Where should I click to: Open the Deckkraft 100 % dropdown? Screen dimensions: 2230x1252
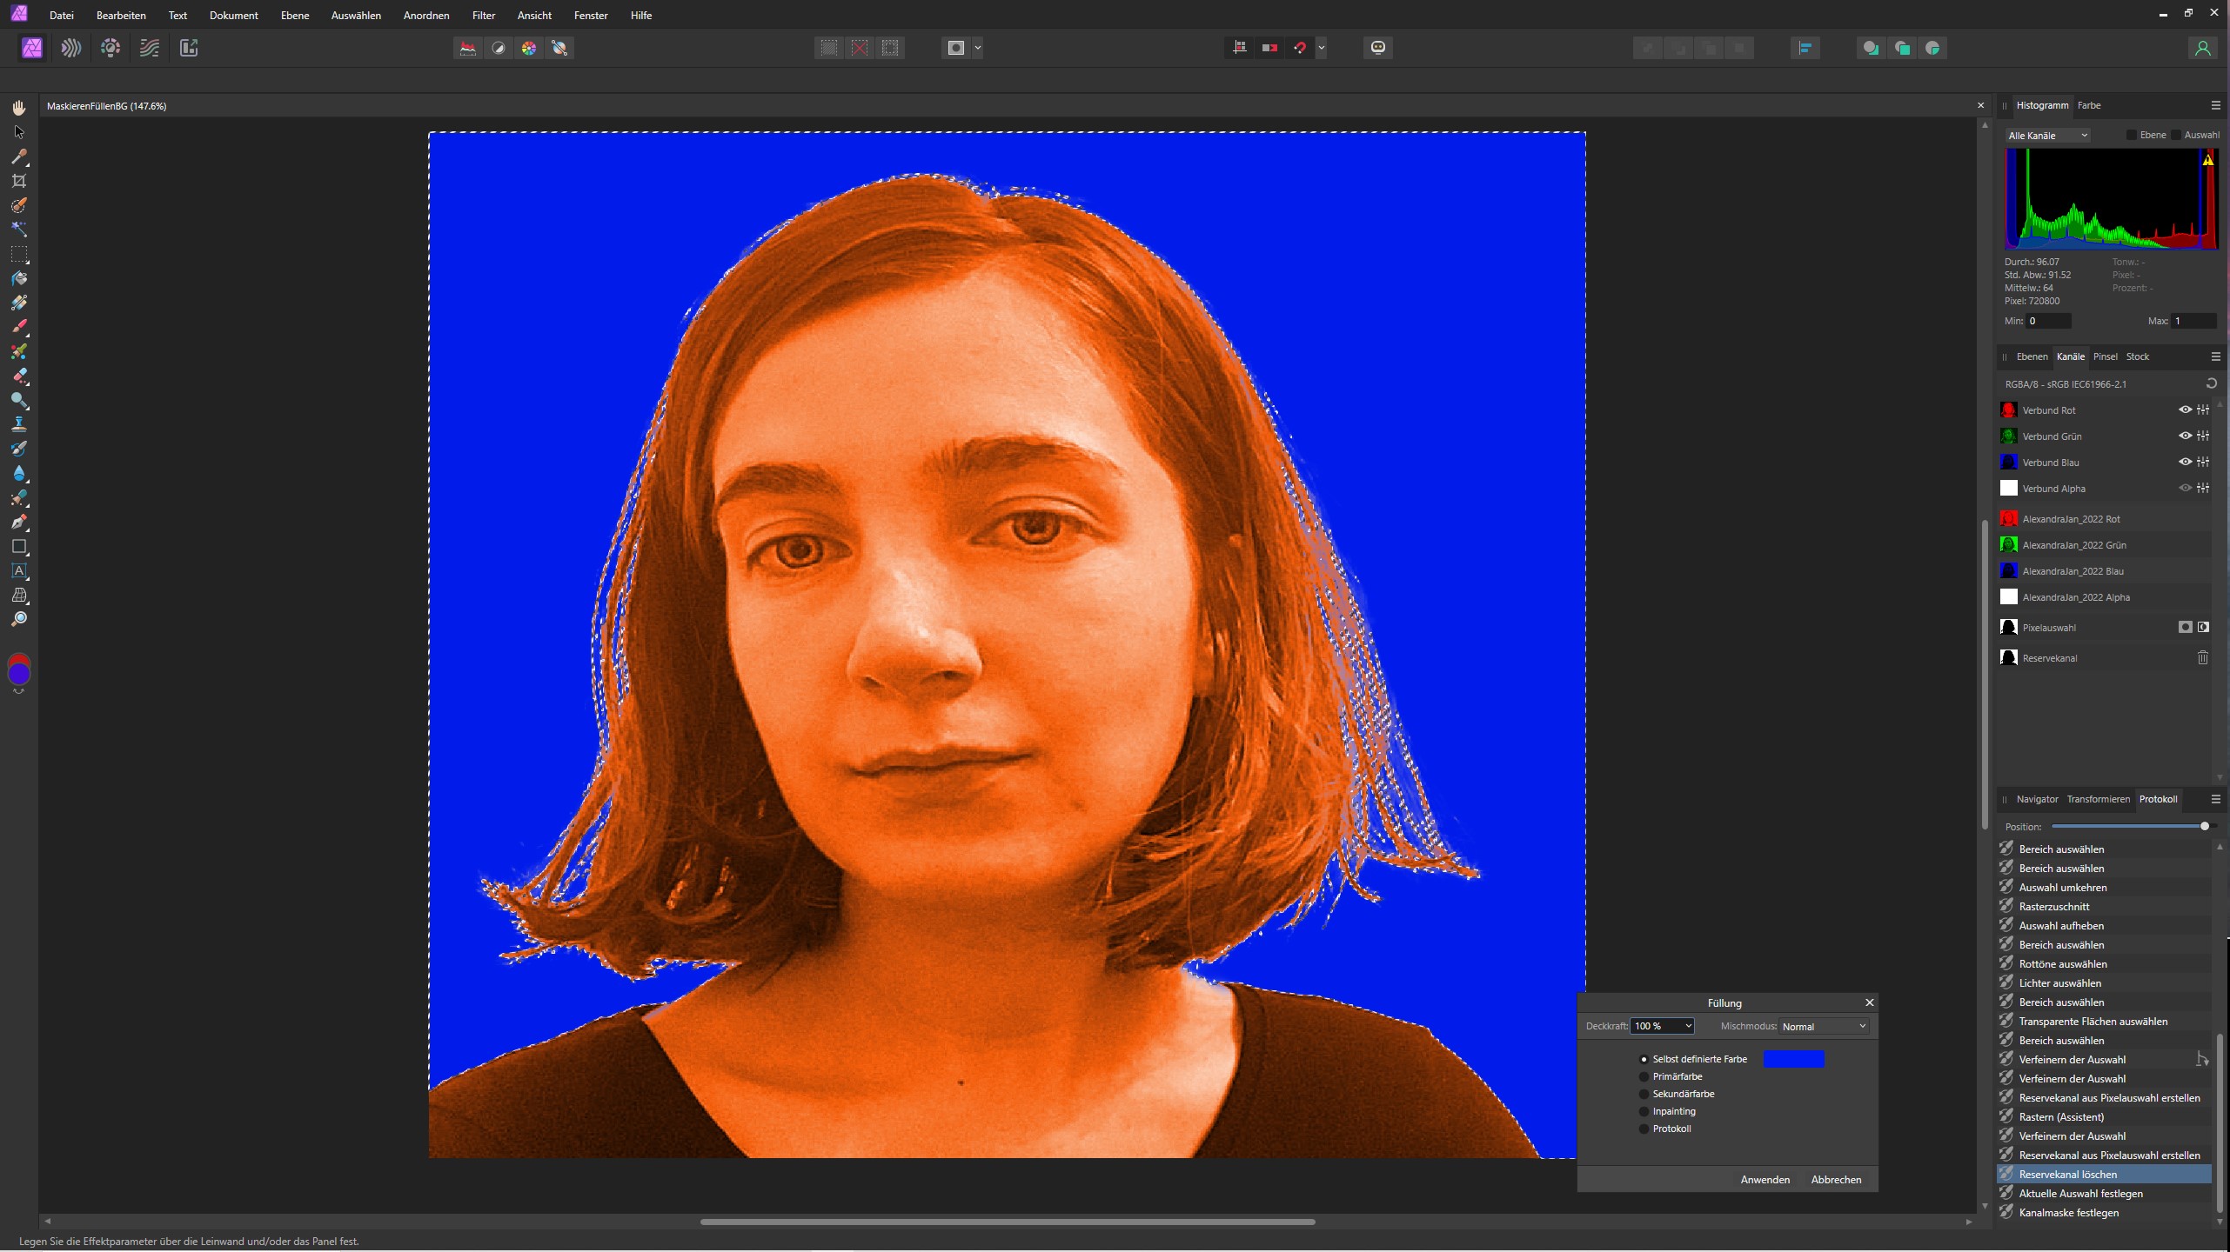(x=1687, y=1026)
